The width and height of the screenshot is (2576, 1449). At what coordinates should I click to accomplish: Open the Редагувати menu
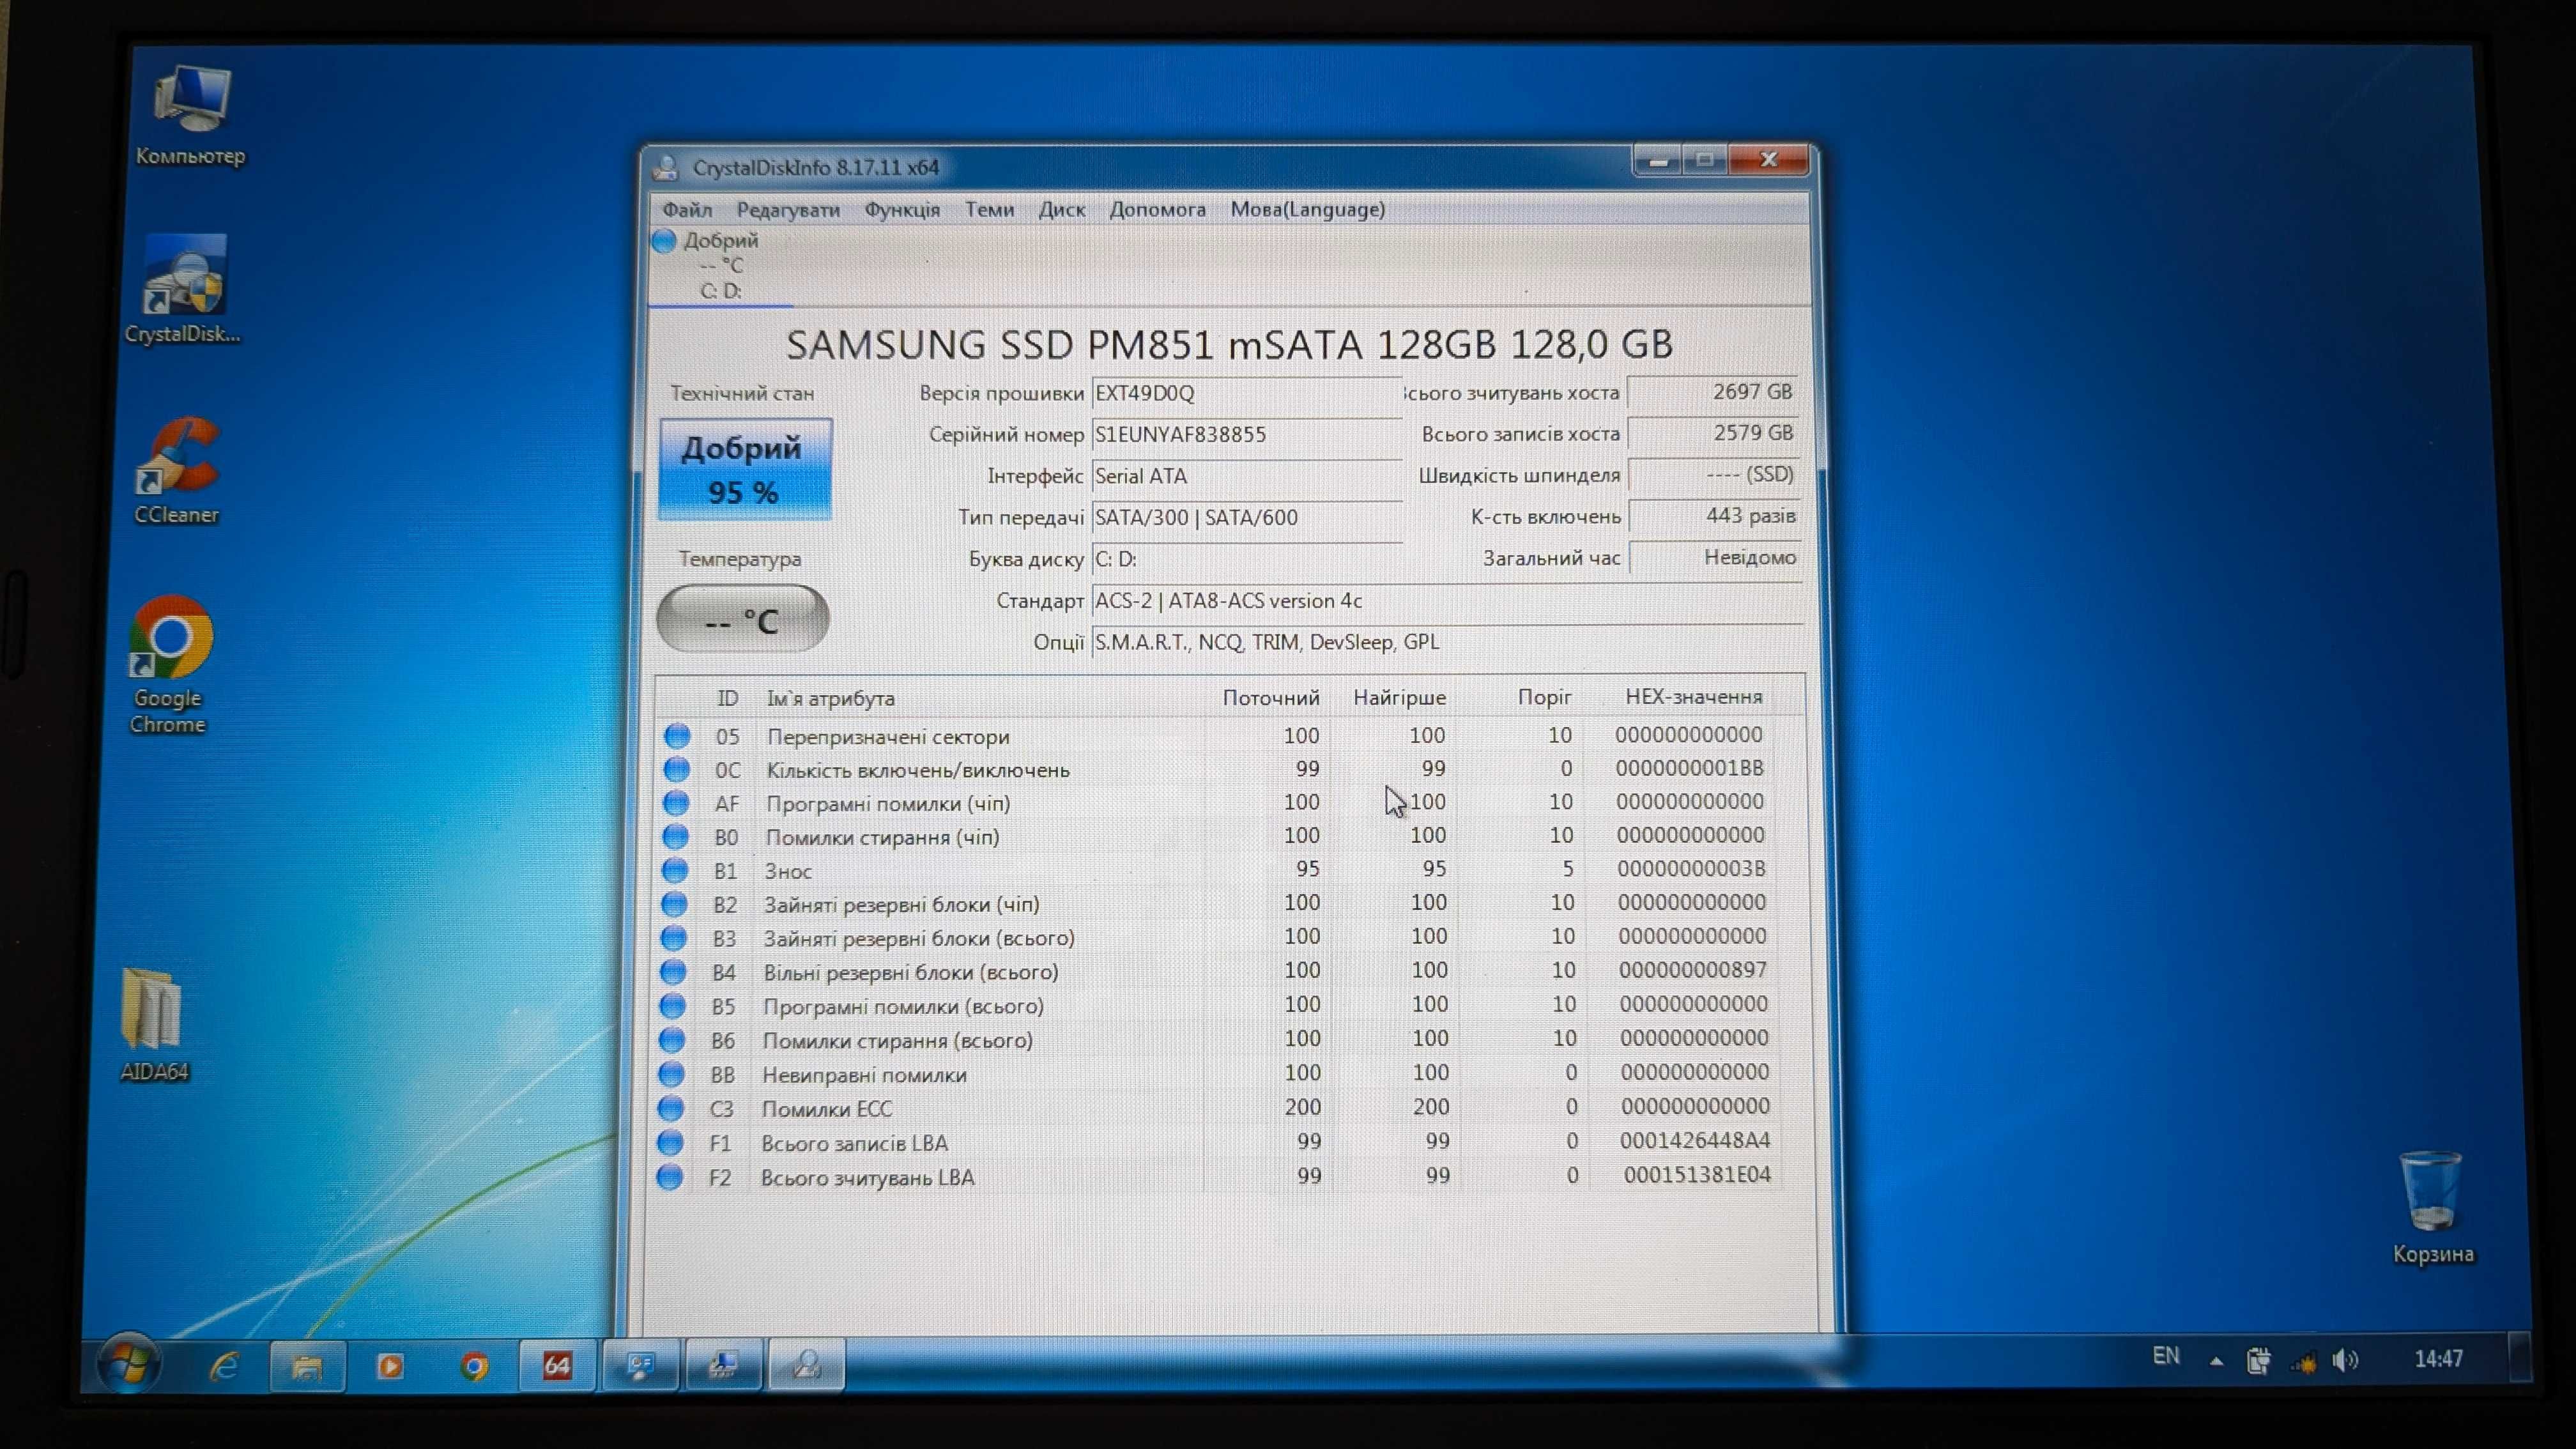coord(788,209)
